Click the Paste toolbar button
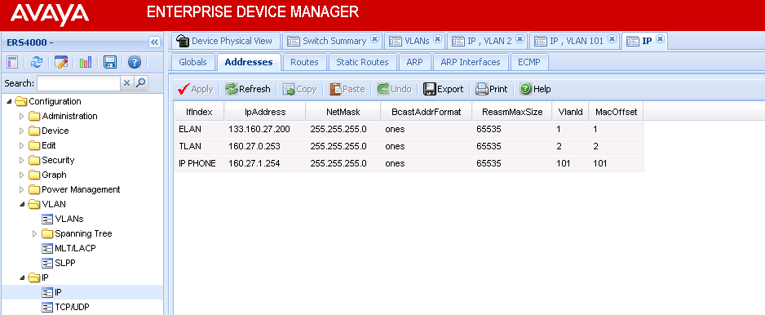The image size is (765, 315). click(x=347, y=90)
